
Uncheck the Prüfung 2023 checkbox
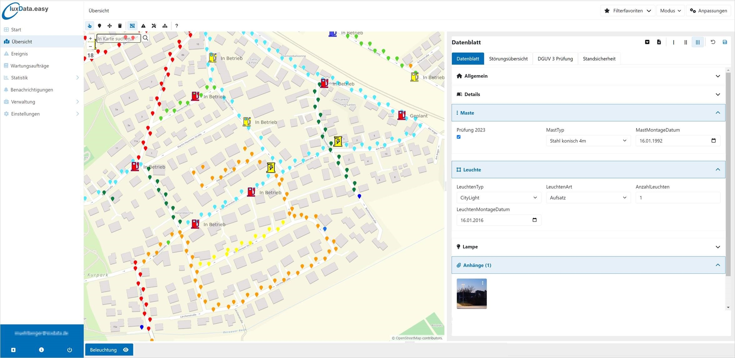coord(459,137)
